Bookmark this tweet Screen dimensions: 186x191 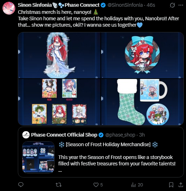click(171, 185)
